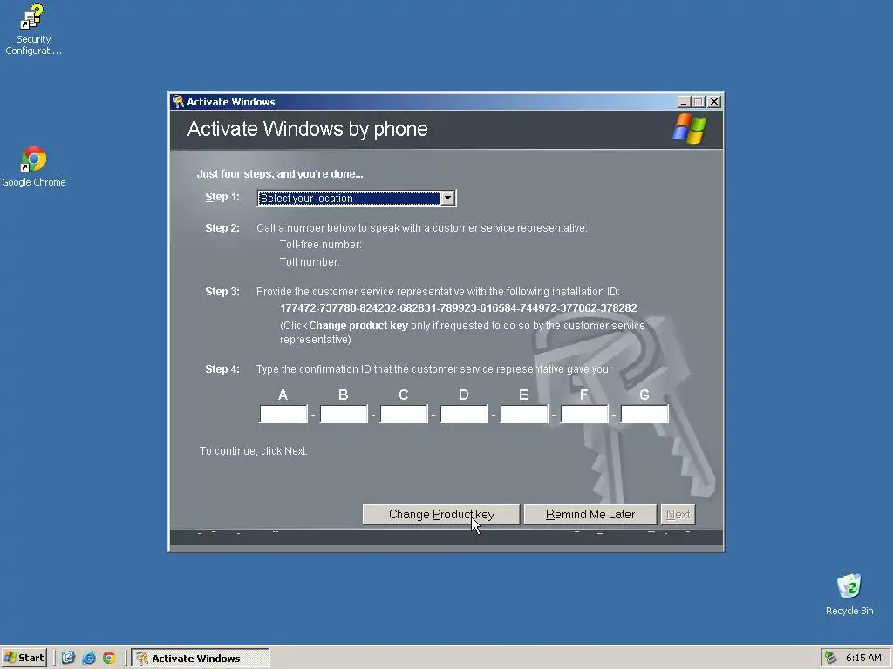The image size is (893, 669).
Task: Click the 'Toll number:' label
Action: coord(310,262)
